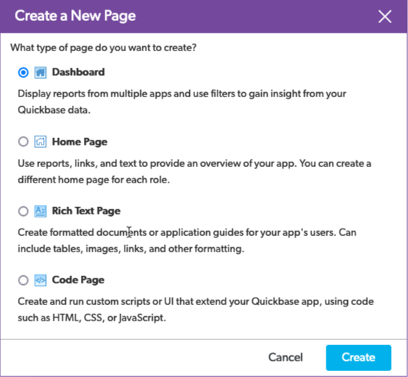The image size is (408, 377).
Task: Click the Rich Text Page document icon
Action: click(40, 211)
